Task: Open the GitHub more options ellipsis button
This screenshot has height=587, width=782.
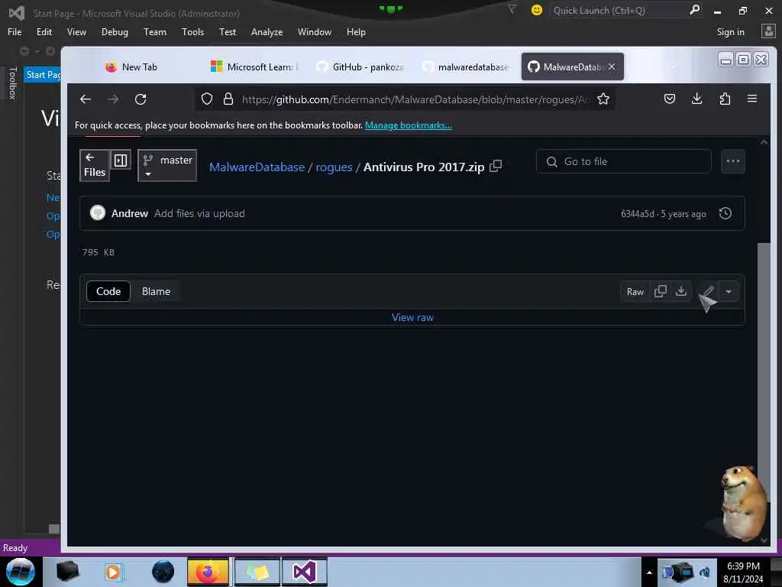Action: (732, 161)
